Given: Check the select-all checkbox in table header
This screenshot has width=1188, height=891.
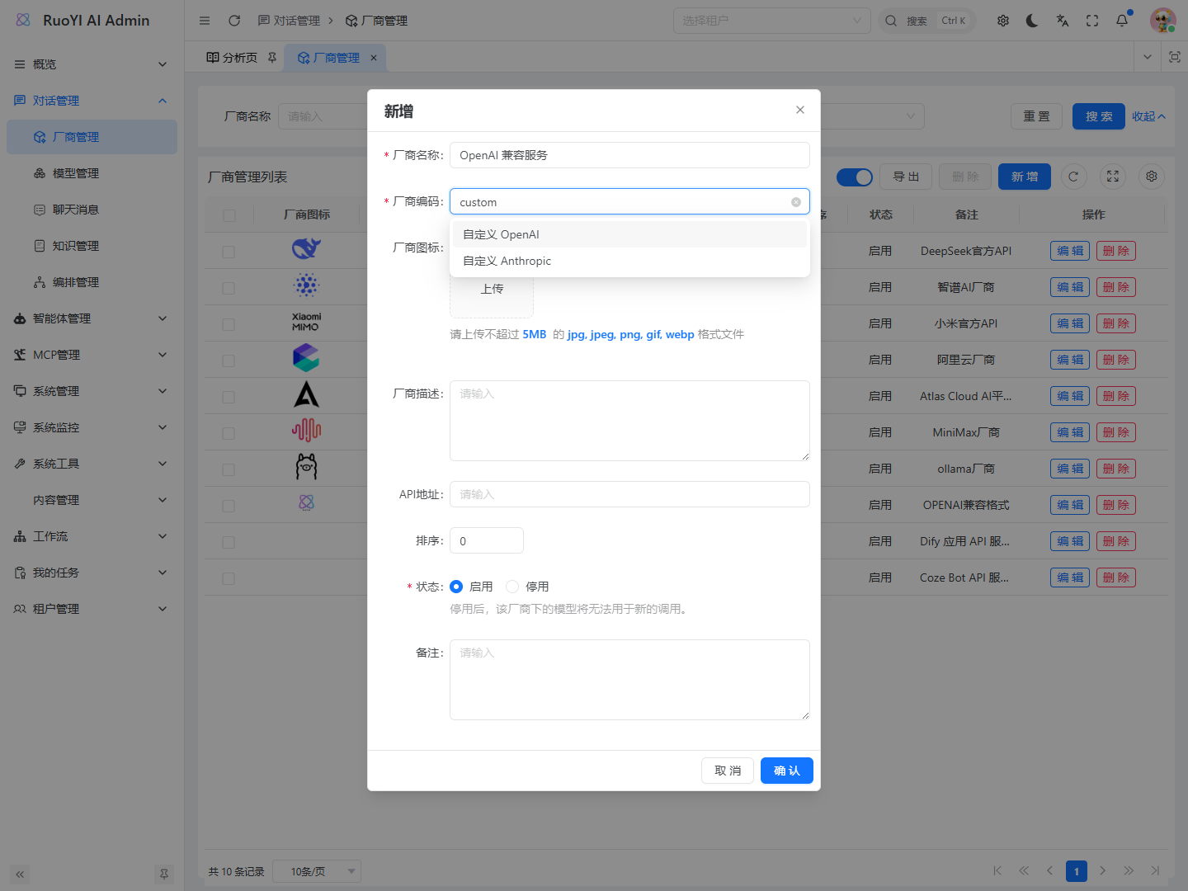Looking at the screenshot, I should point(229,215).
